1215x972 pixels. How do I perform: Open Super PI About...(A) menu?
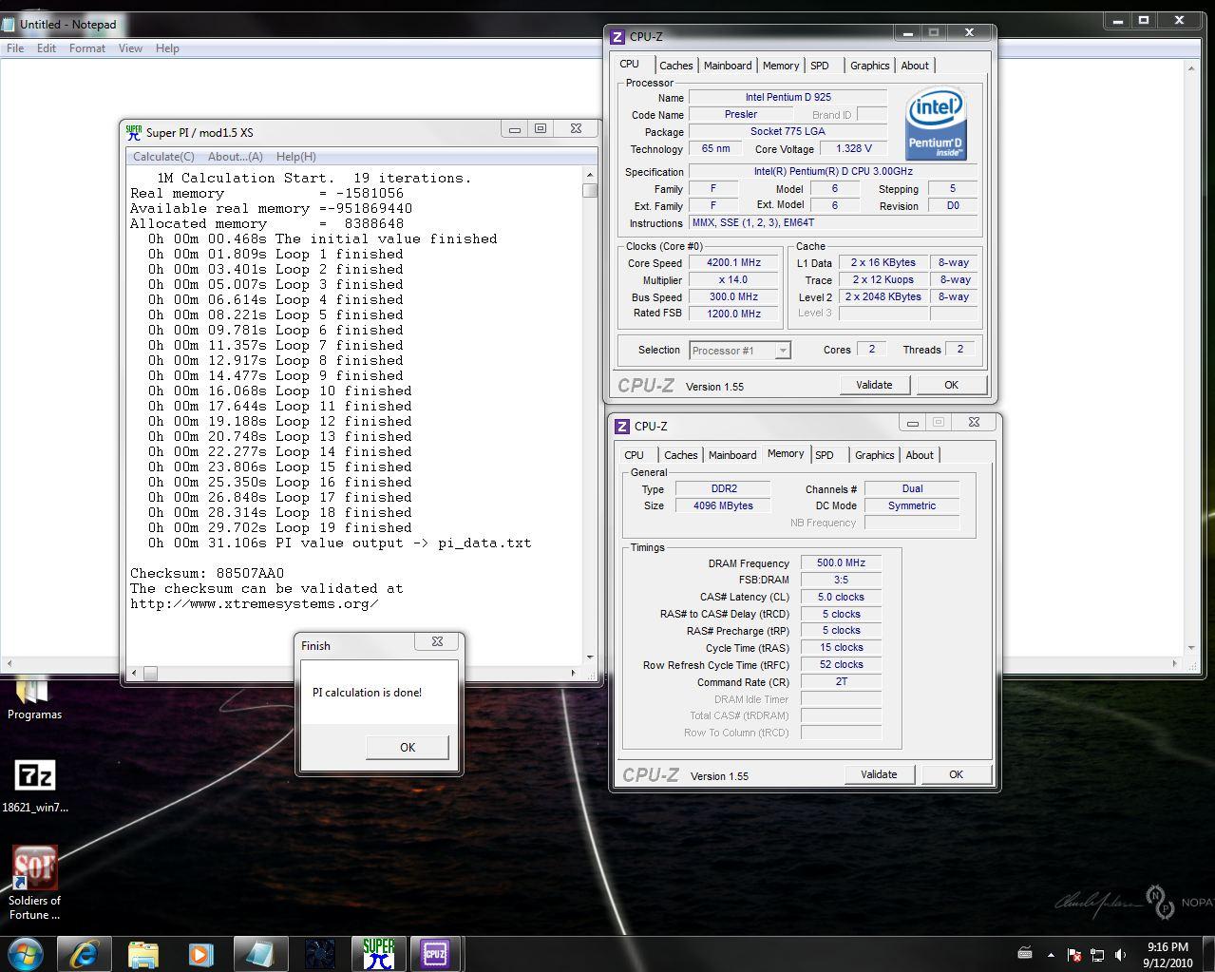pos(235,157)
